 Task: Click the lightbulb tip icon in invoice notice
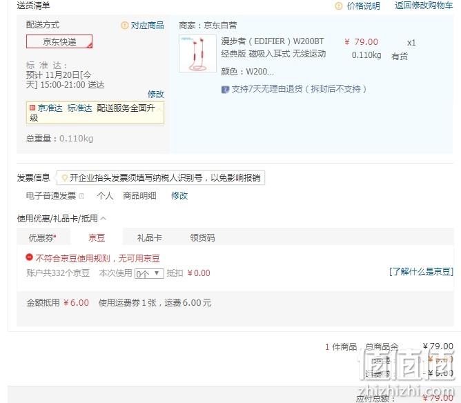(64, 178)
